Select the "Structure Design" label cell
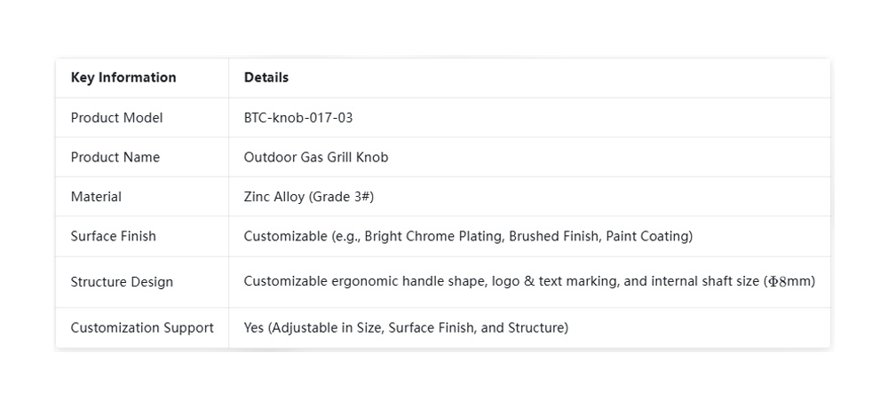Viewport: 888px width, 408px height. (x=122, y=282)
